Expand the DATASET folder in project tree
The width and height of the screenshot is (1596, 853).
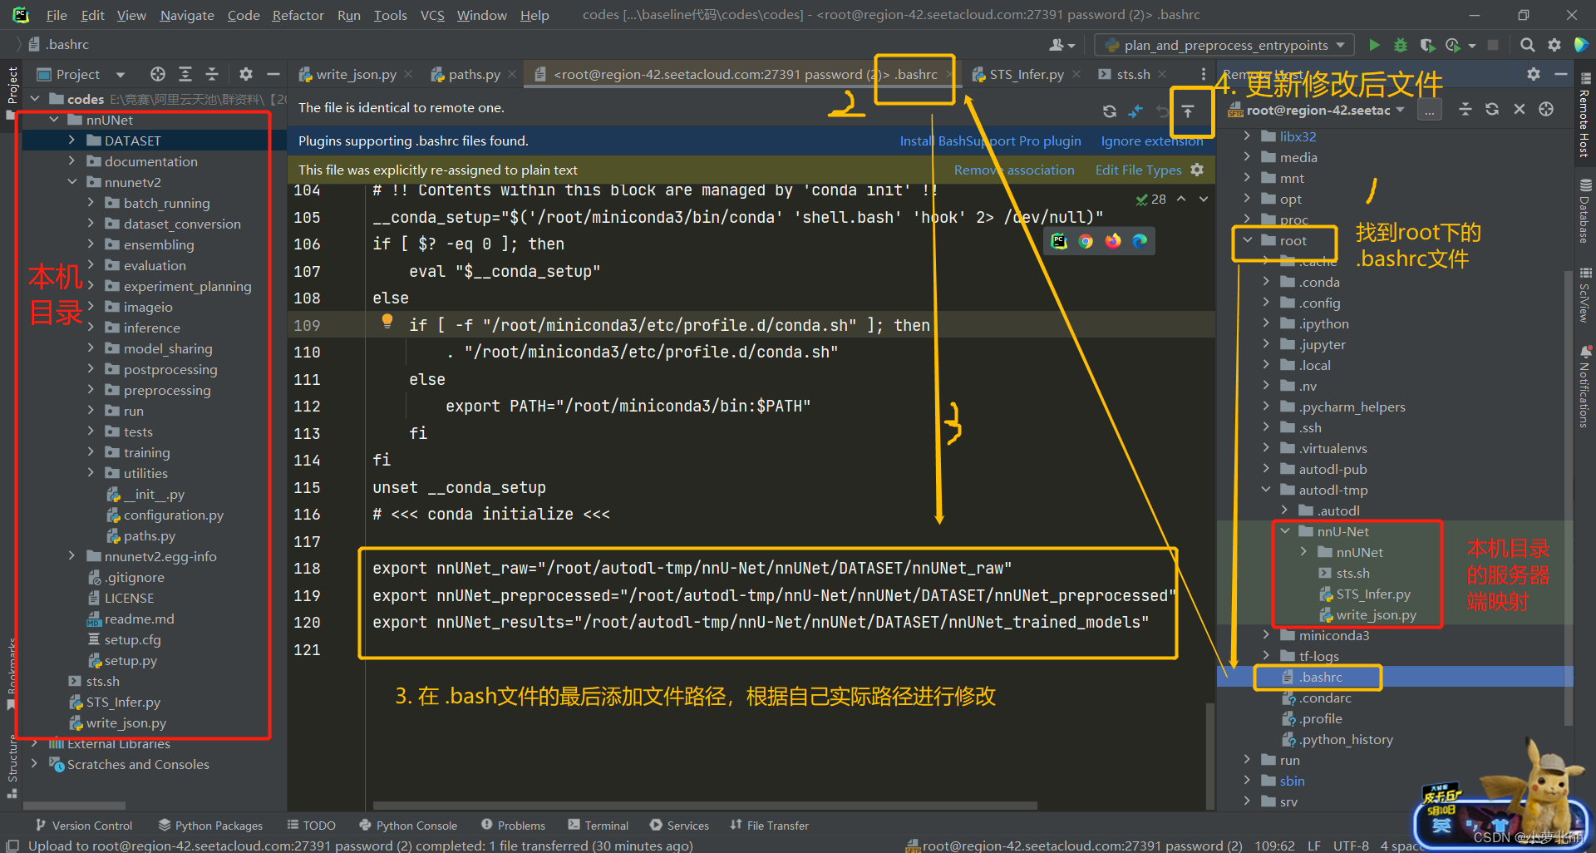71,141
